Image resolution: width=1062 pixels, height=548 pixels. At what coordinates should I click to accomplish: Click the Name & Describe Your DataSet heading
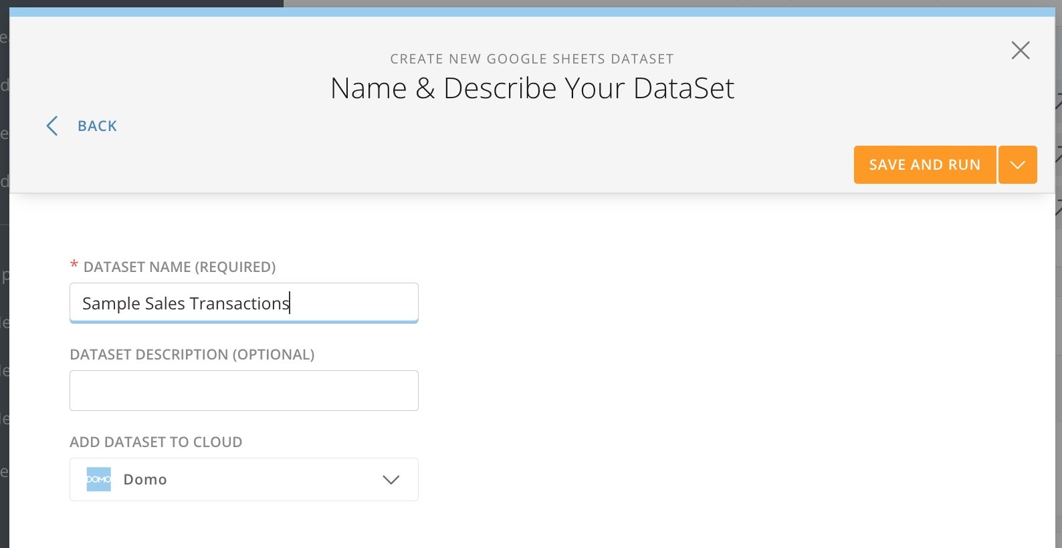pos(532,88)
